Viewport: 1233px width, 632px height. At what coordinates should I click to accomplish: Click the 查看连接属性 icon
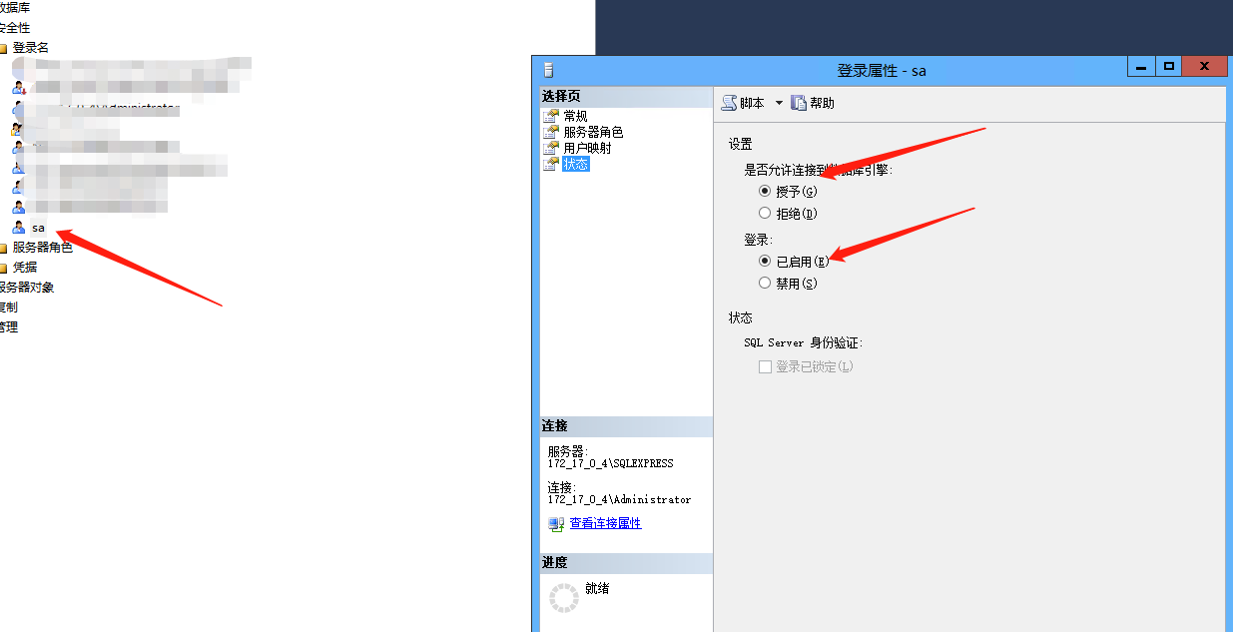click(556, 524)
